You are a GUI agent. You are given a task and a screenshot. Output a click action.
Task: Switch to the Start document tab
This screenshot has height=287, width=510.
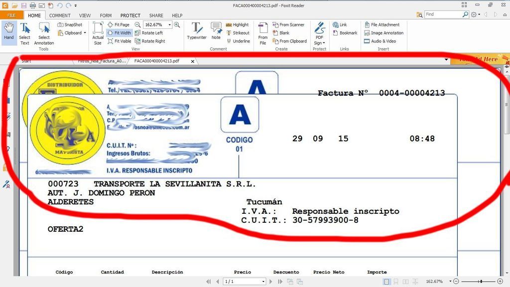click(x=26, y=61)
